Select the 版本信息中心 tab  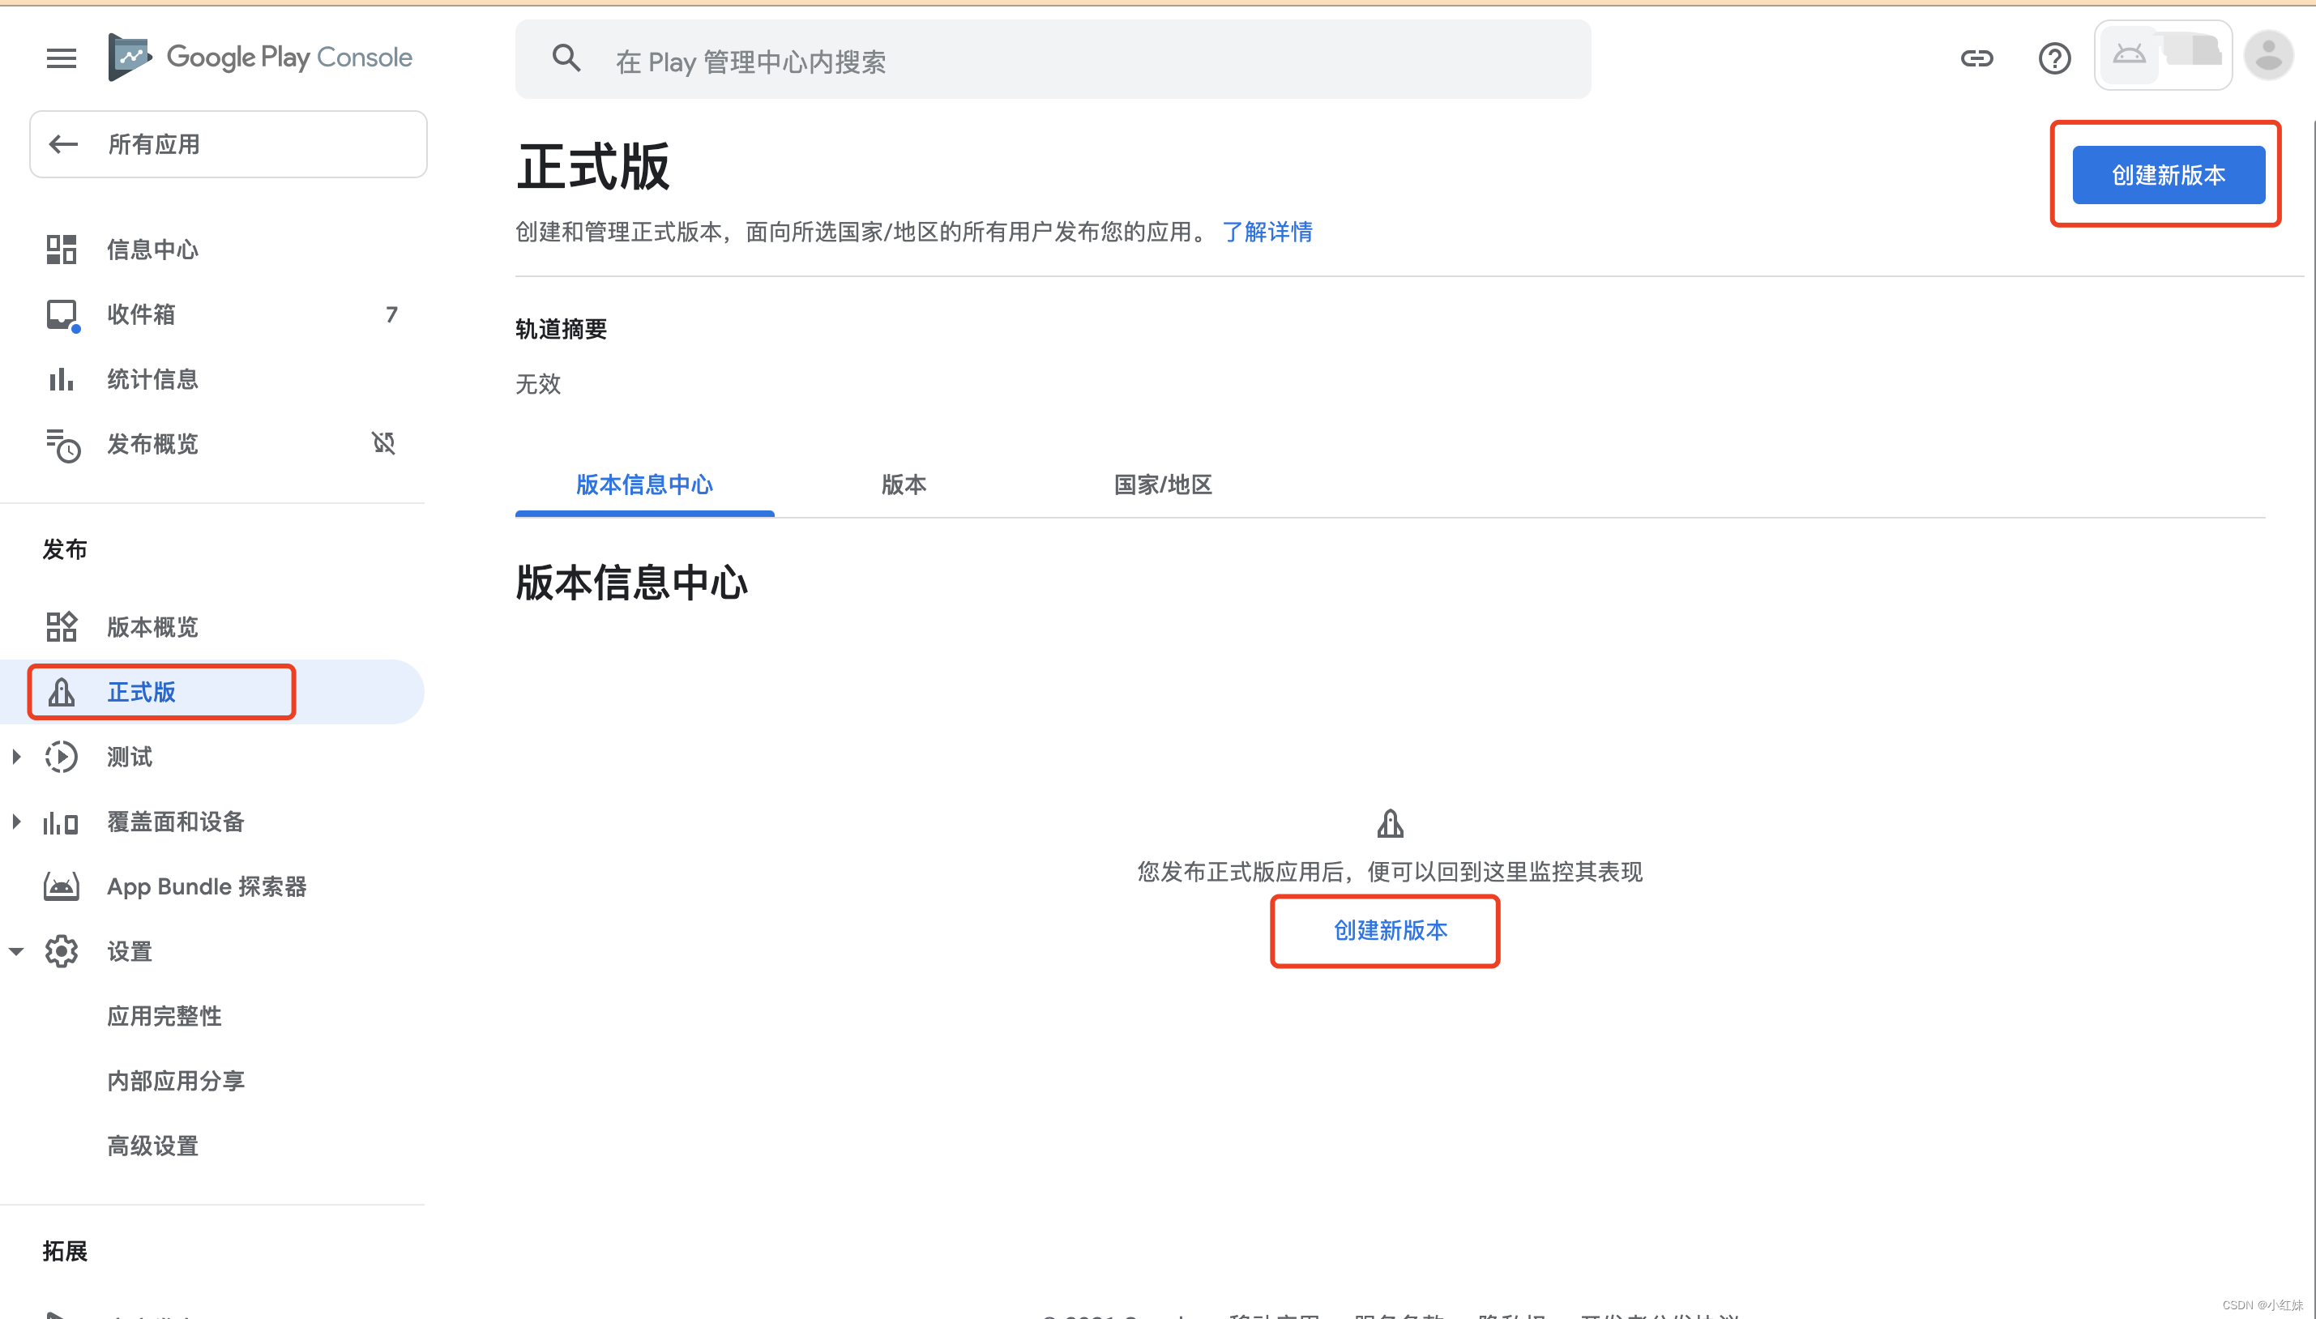coord(644,484)
